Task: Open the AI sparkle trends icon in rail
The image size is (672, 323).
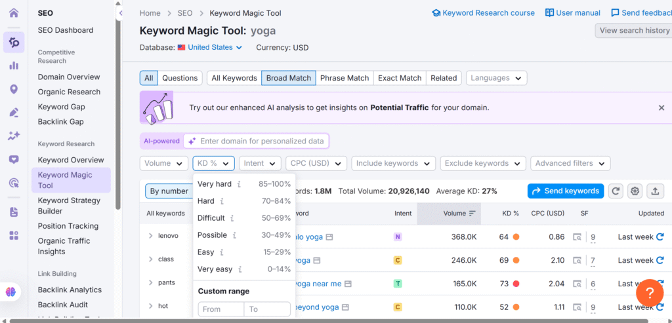Action: click(x=14, y=136)
